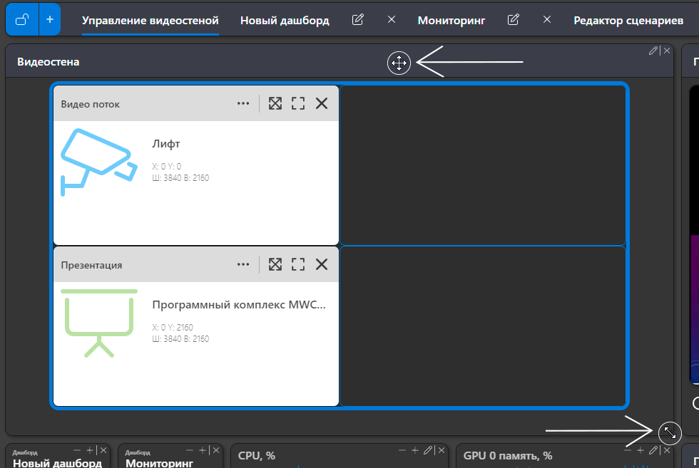Select the empty bottom-right display cell
Image resolution: width=699 pixels, height=468 pixels.
483,326
